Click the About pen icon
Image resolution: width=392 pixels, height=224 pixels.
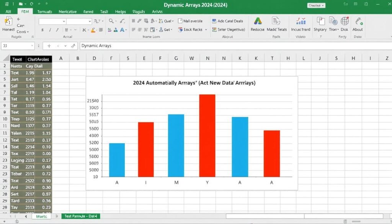[x=358, y=21]
